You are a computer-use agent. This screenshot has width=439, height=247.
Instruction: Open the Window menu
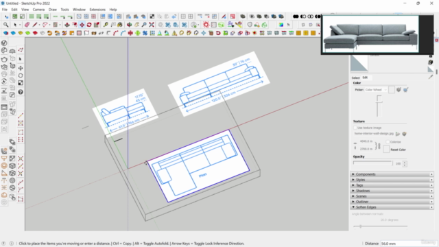tap(79, 10)
